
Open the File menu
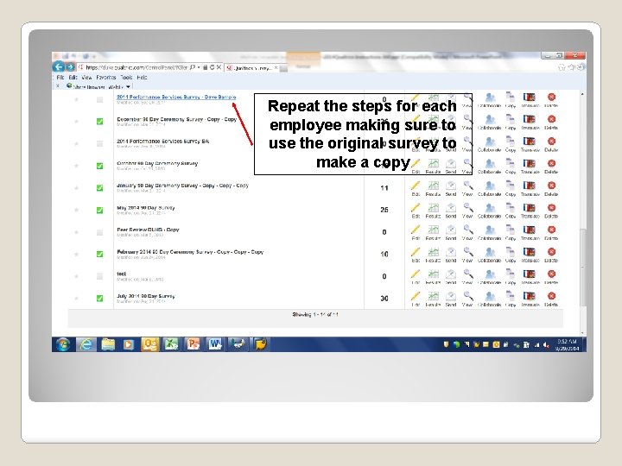click(60, 78)
